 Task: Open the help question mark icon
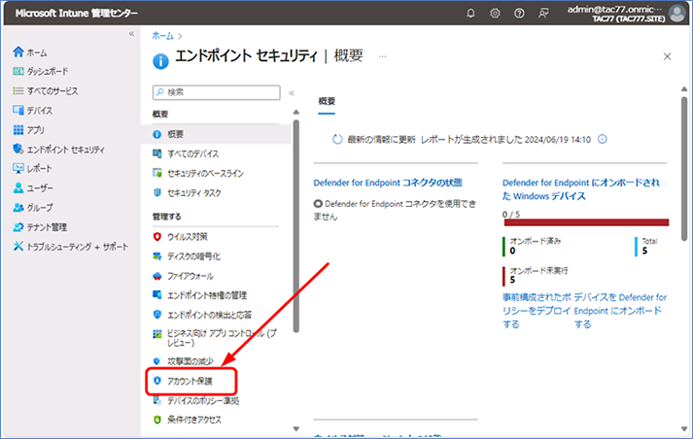(x=519, y=14)
